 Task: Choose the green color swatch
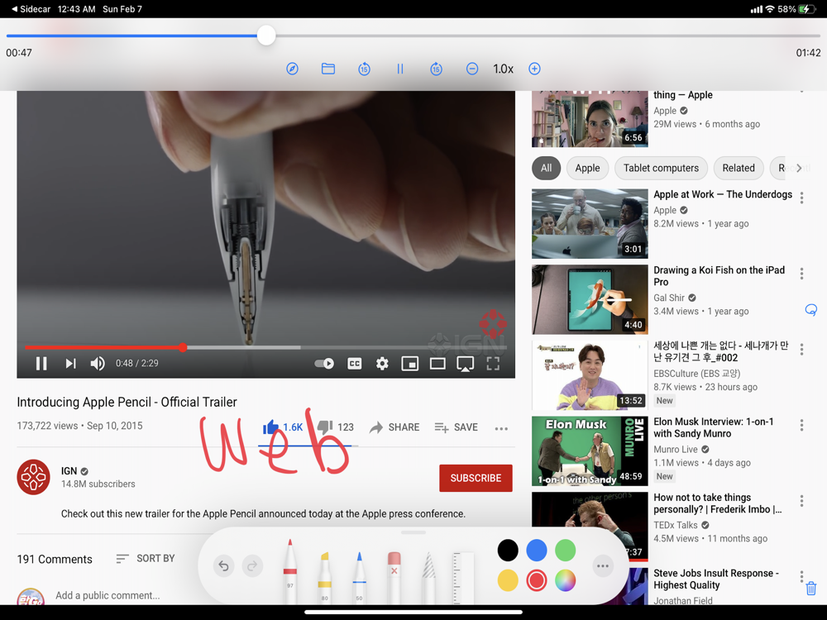click(x=565, y=551)
